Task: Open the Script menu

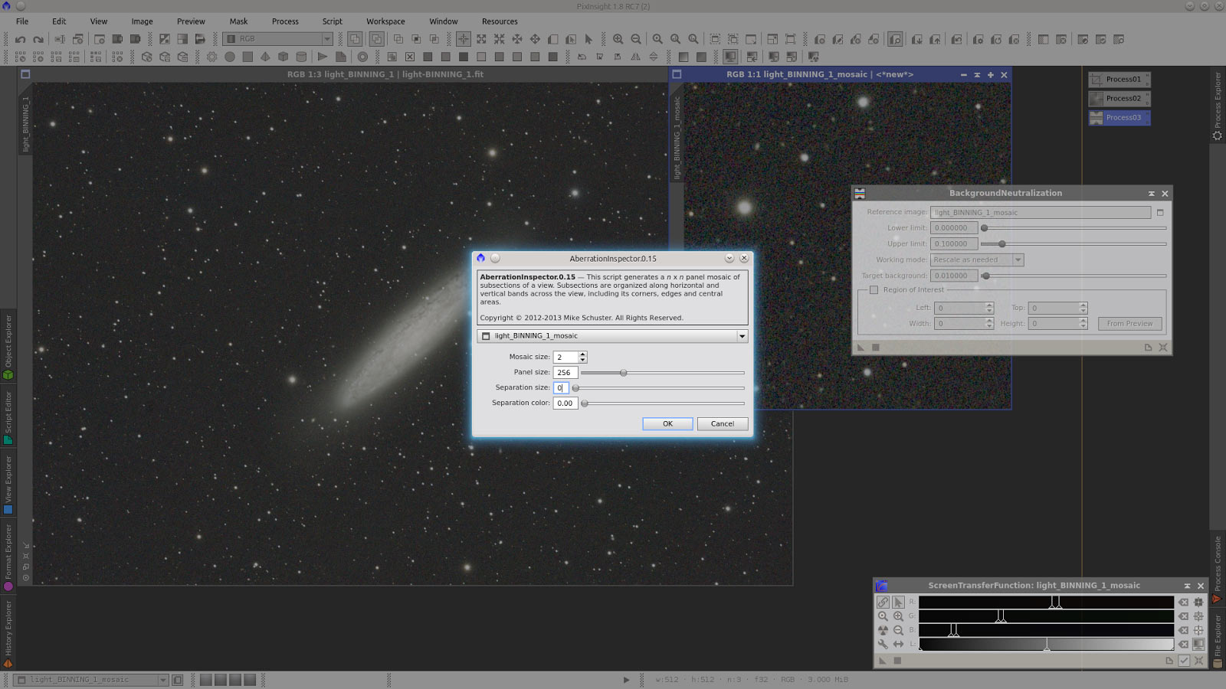Action: (x=332, y=21)
